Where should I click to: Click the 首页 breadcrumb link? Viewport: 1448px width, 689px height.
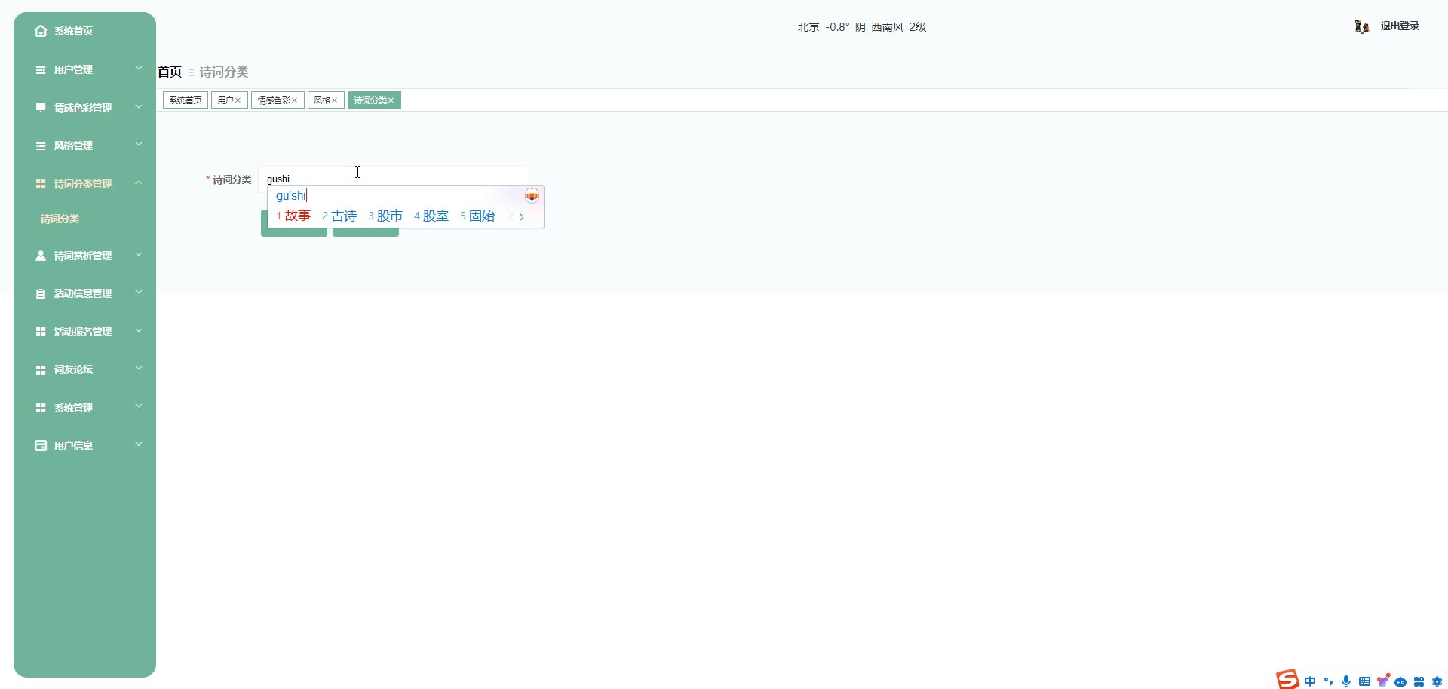click(168, 72)
